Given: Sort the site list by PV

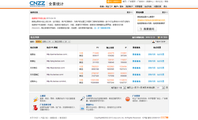Looking at the screenshot, I should click(51, 42).
